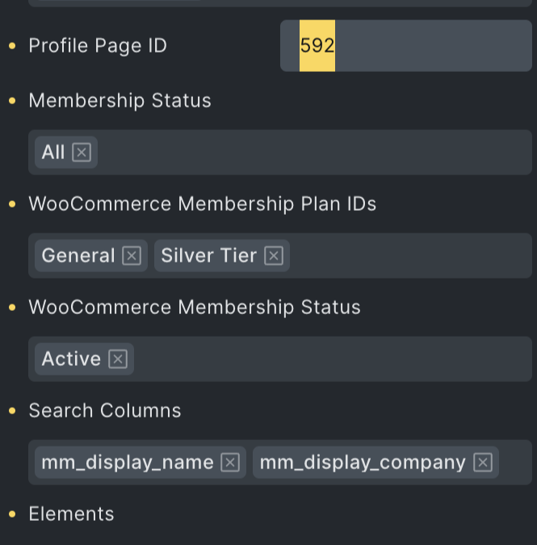Click the Elements setting label
This screenshot has height=545, width=537.
pyautogui.click(x=71, y=514)
